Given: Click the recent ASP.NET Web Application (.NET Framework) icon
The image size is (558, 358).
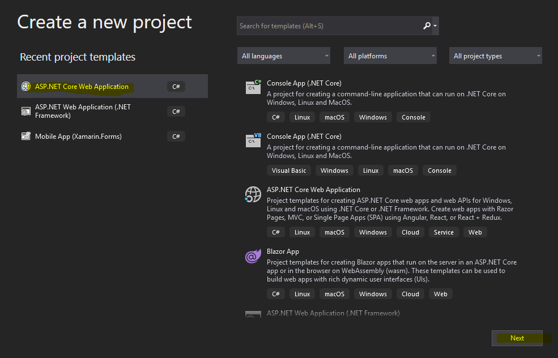Looking at the screenshot, I should [x=26, y=111].
